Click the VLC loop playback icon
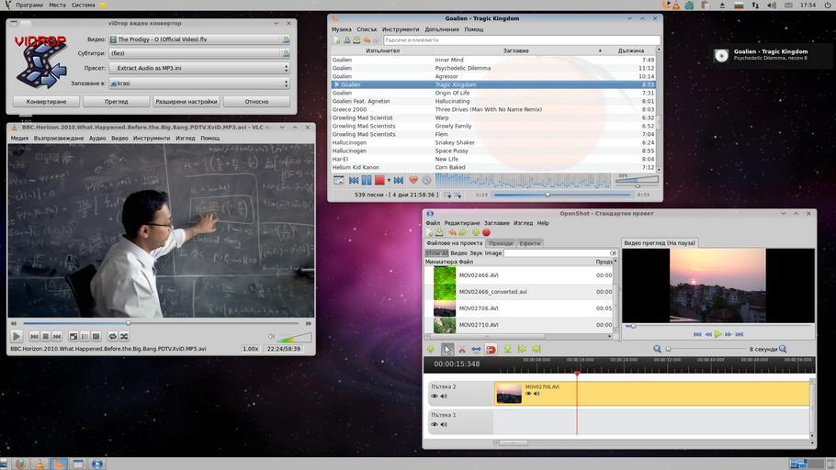This screenshot has height=470, width=836. 112,337
